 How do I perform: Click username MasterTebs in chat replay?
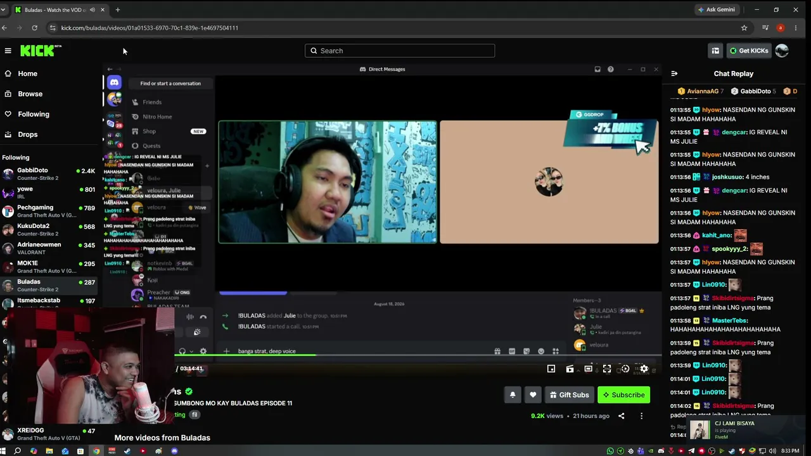(x=729, y=320)
